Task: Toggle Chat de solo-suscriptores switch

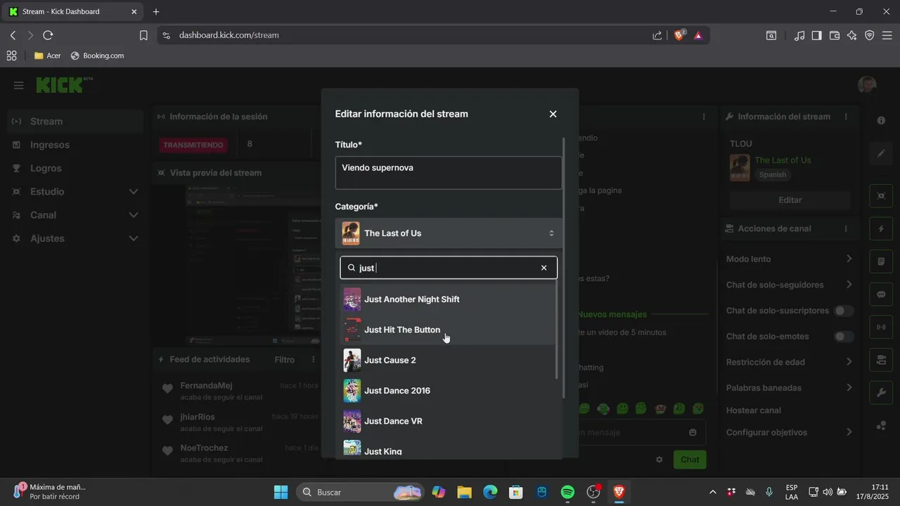Action: coord(844,311)
